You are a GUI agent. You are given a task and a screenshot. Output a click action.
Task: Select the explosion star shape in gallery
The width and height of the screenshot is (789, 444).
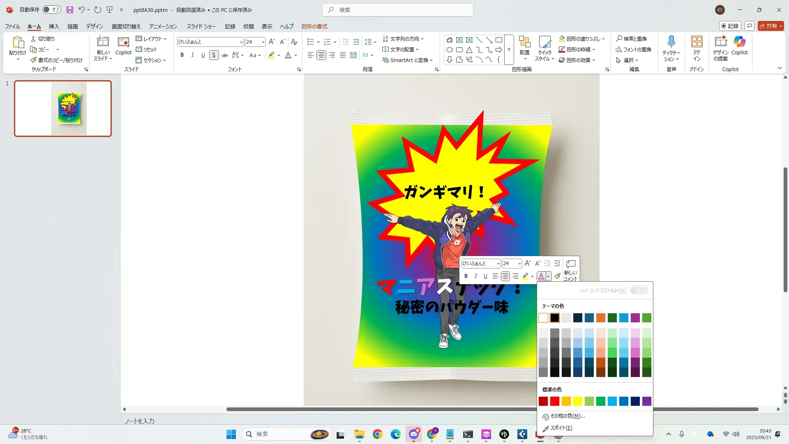coord(450,40)
